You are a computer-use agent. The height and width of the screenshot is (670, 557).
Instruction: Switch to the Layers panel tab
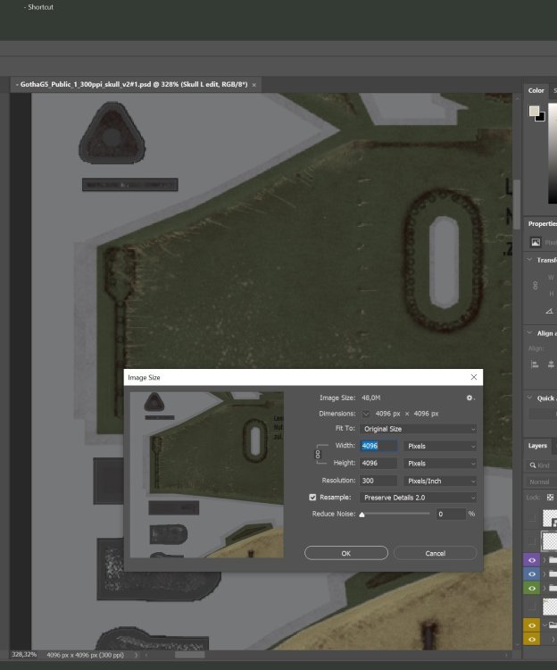click(537, 445)
